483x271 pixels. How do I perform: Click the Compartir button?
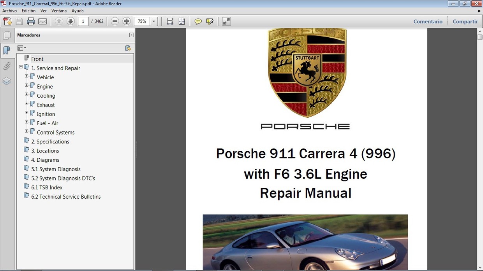pyautogui.click(x=465, y=21)
